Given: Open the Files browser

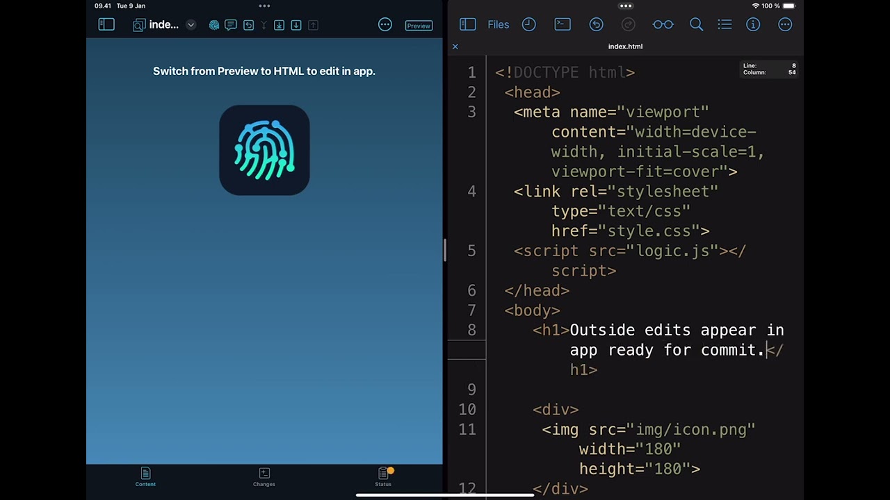Looking at the screenshot, I should tap(499, 24).
